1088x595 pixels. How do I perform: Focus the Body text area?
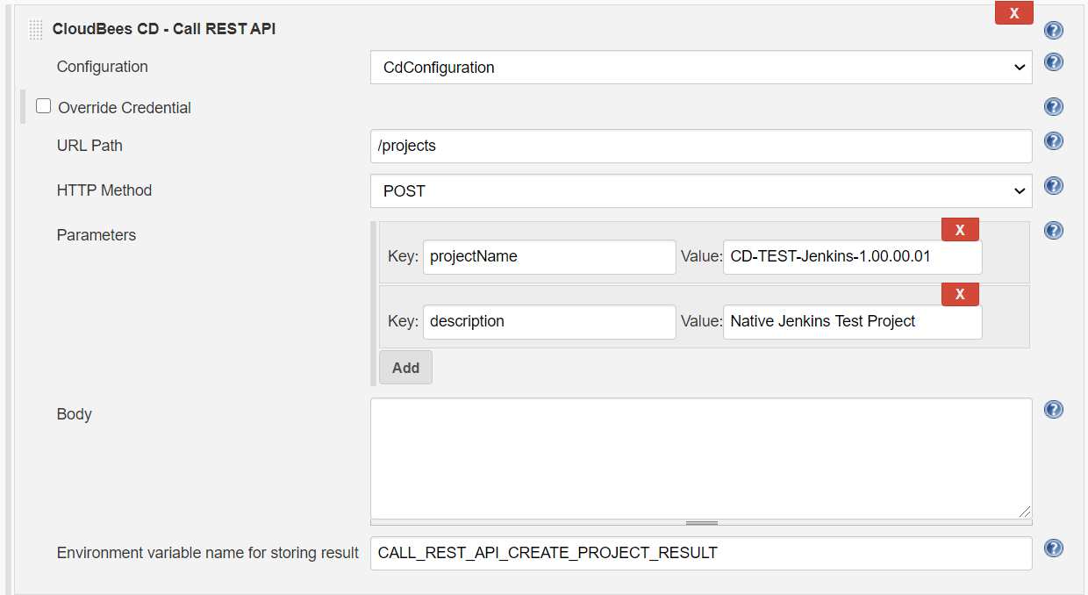pos(700,458)
